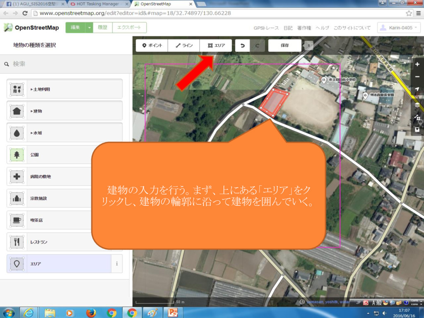
Task: Bookmark page with the star icon
Action: tap(409, 13)
